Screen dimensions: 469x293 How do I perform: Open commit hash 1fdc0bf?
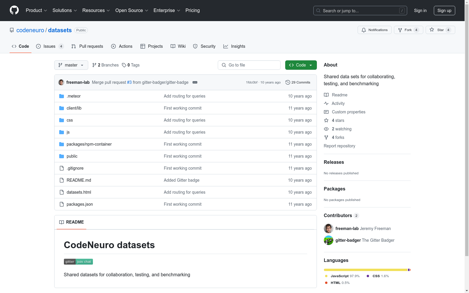tap(252, 82)
